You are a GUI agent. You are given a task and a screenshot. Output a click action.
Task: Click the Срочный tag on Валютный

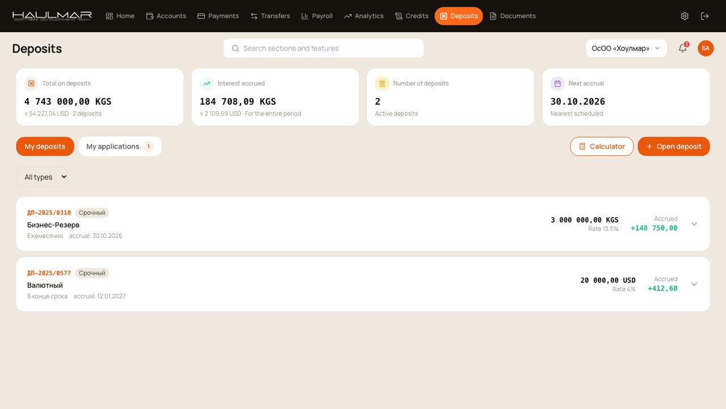click(92, 273)
